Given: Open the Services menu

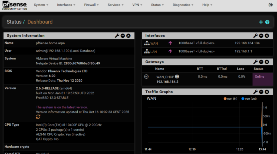Looking at the screenshot, I should click(116, 5).
